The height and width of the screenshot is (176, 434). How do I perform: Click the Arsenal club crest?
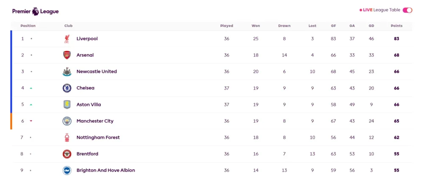67,55
